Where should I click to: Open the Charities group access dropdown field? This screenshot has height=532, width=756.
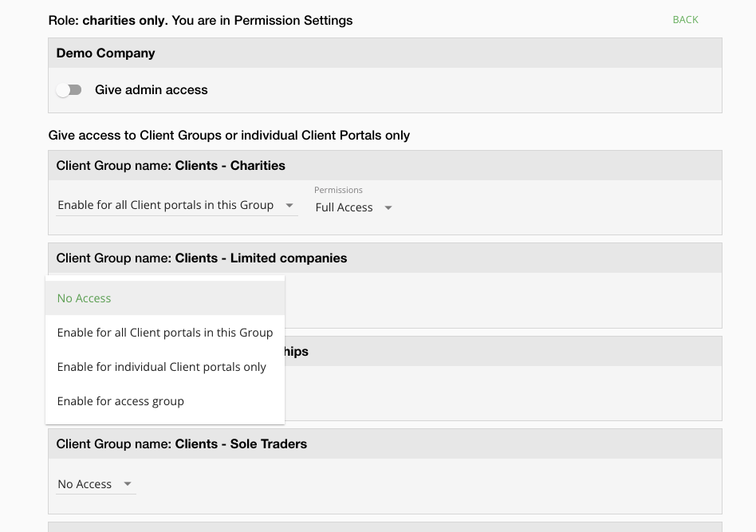pyautogui.click(x=166, y=206)
